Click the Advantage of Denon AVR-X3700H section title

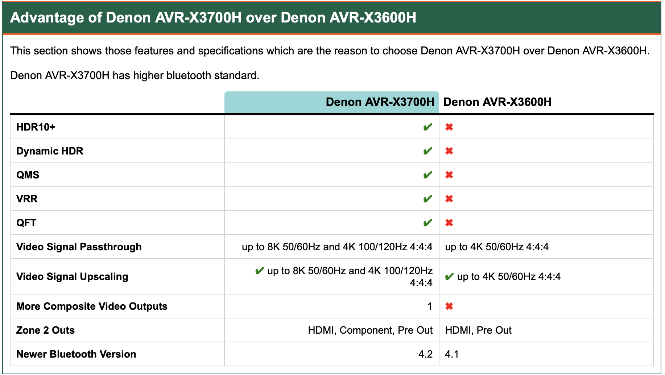[213, 18]
